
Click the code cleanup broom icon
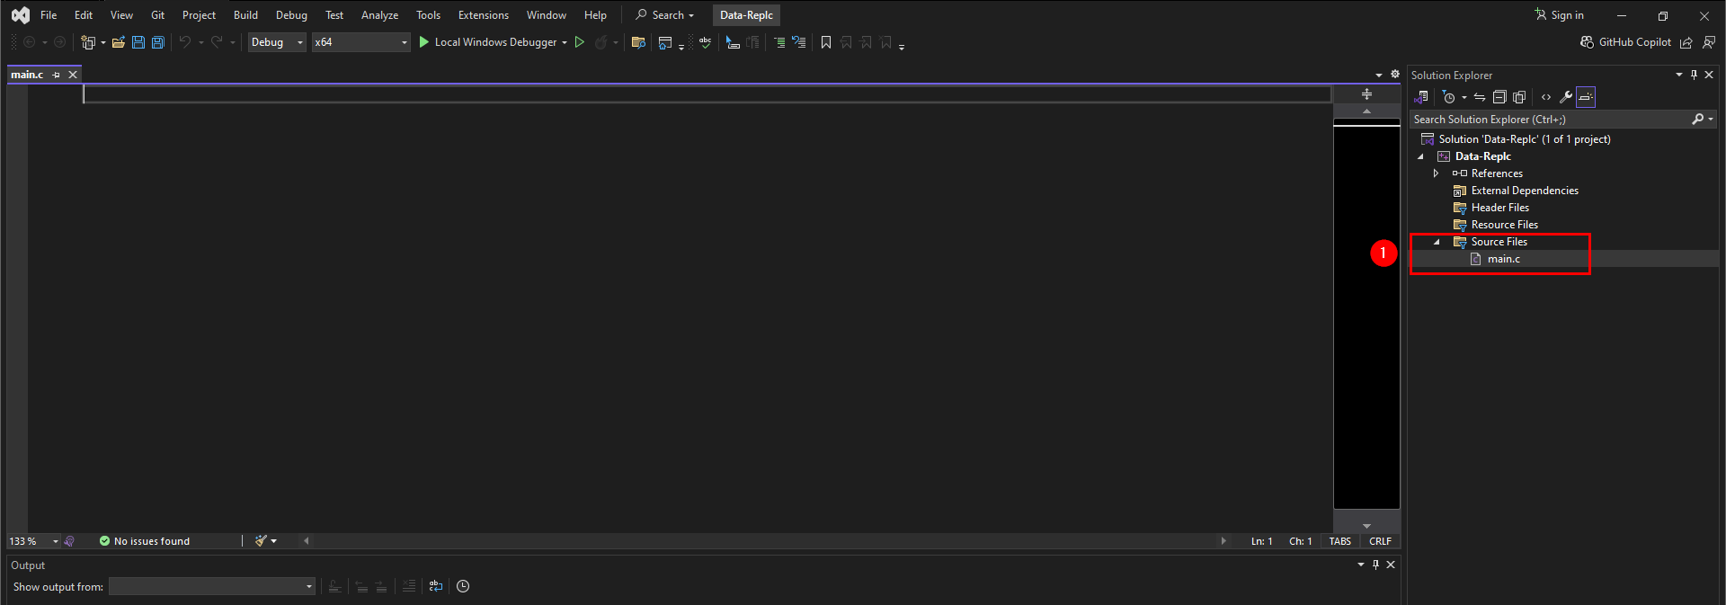pos(261,541)
